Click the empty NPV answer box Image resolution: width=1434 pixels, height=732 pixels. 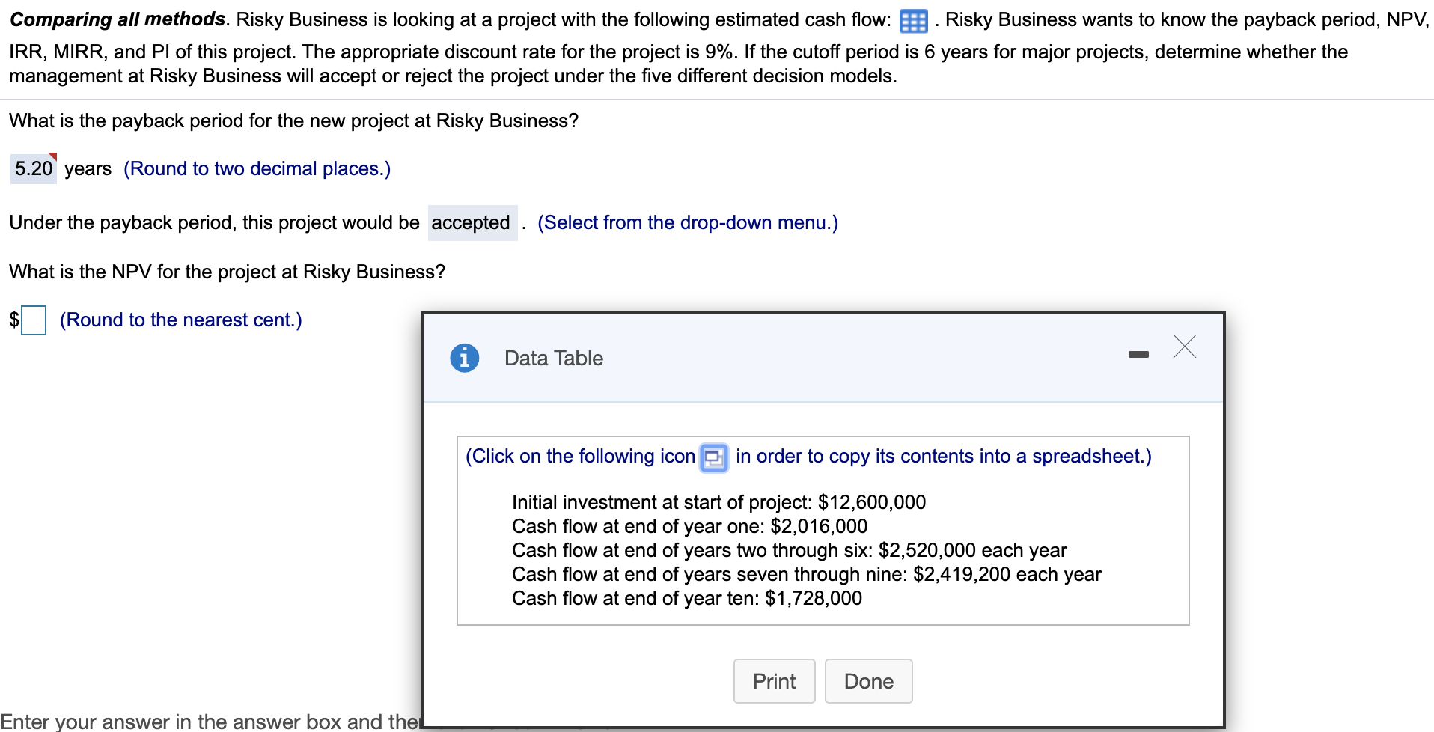click(x=34, y=320)
